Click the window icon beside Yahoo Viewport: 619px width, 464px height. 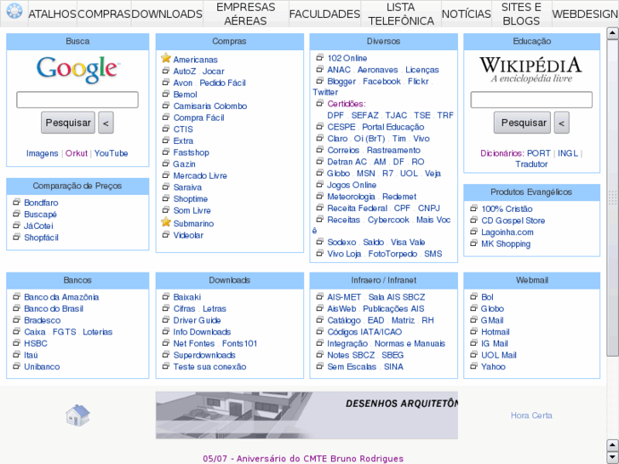tap(473, 366)
